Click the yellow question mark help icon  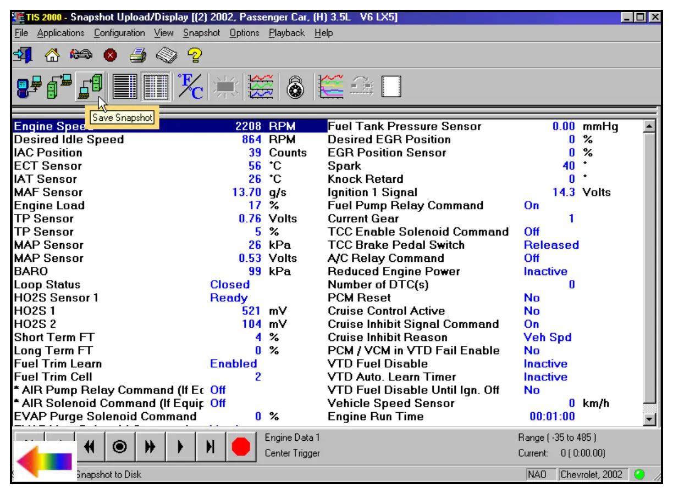[195, 55]
